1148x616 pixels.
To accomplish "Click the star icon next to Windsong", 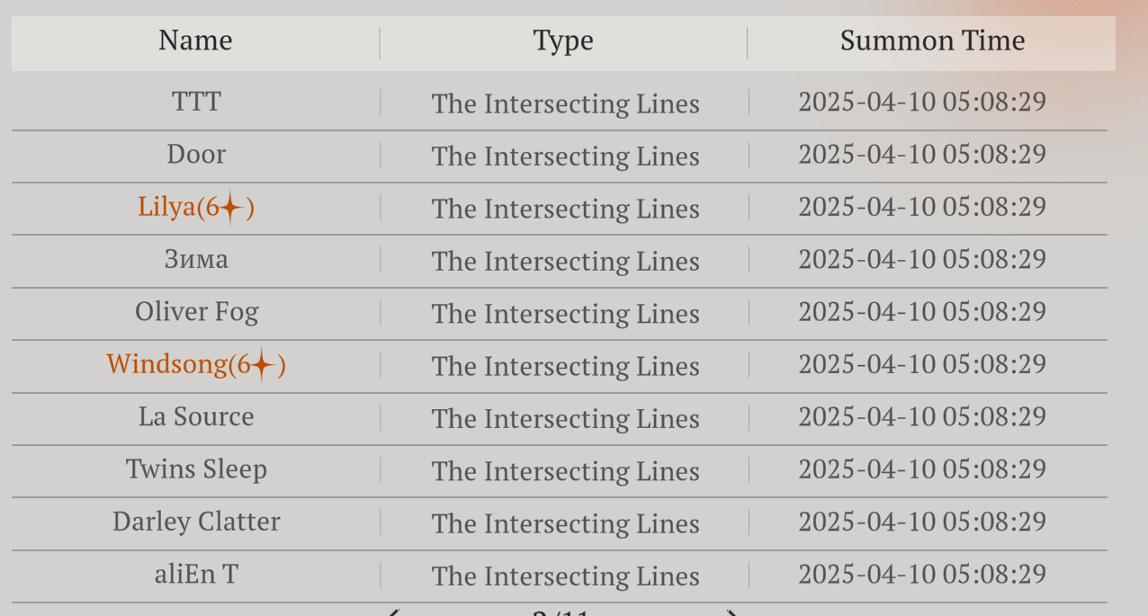I will pyautogui.click(x=261, y=365).
